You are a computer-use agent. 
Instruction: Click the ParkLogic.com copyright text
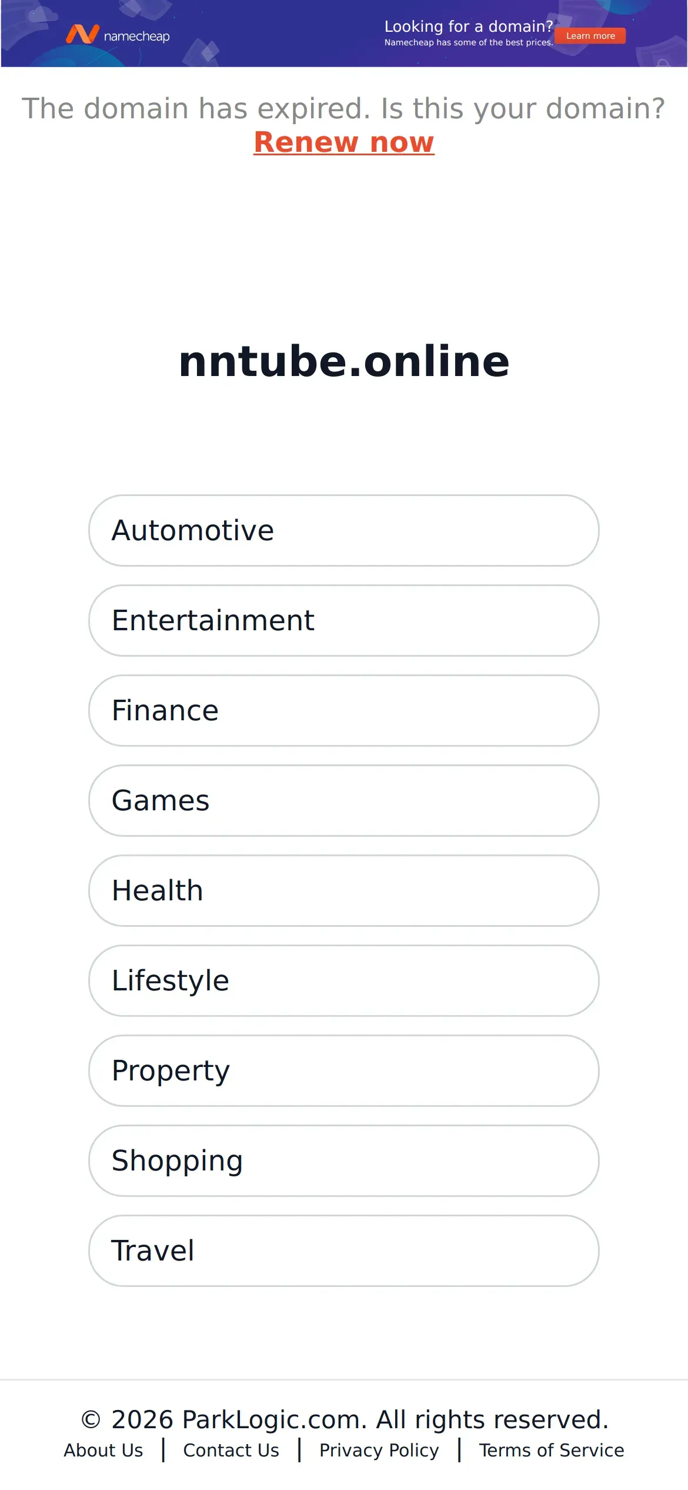[x=344, y=1419]
